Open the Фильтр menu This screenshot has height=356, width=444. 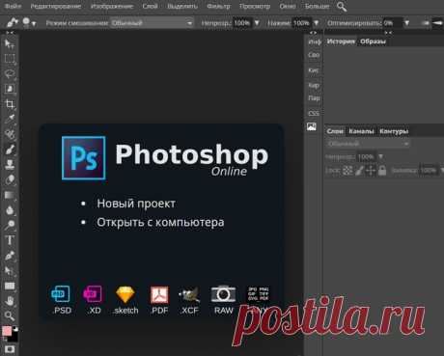coord(218,6)
